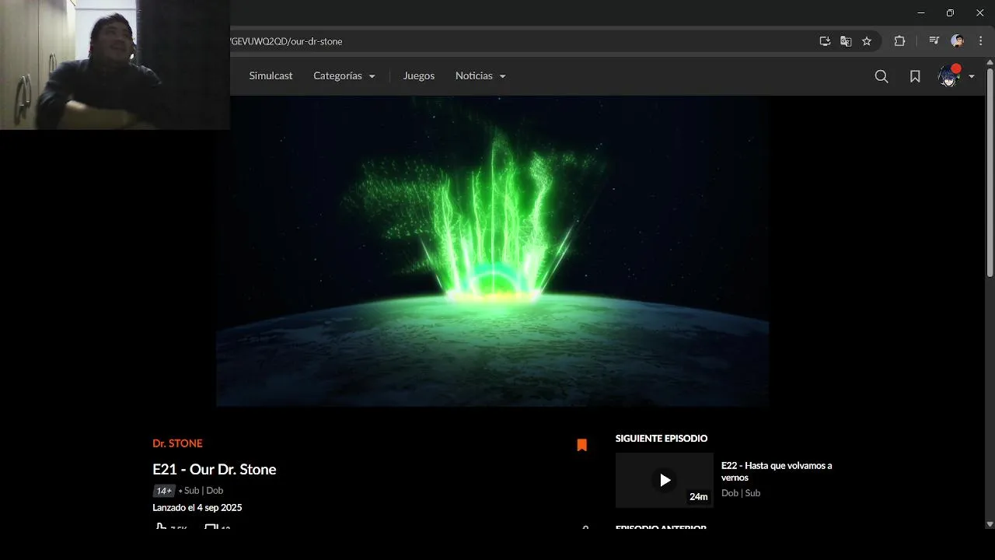
Task: Open the translate page icon in address bar
Action: (846, 41)
